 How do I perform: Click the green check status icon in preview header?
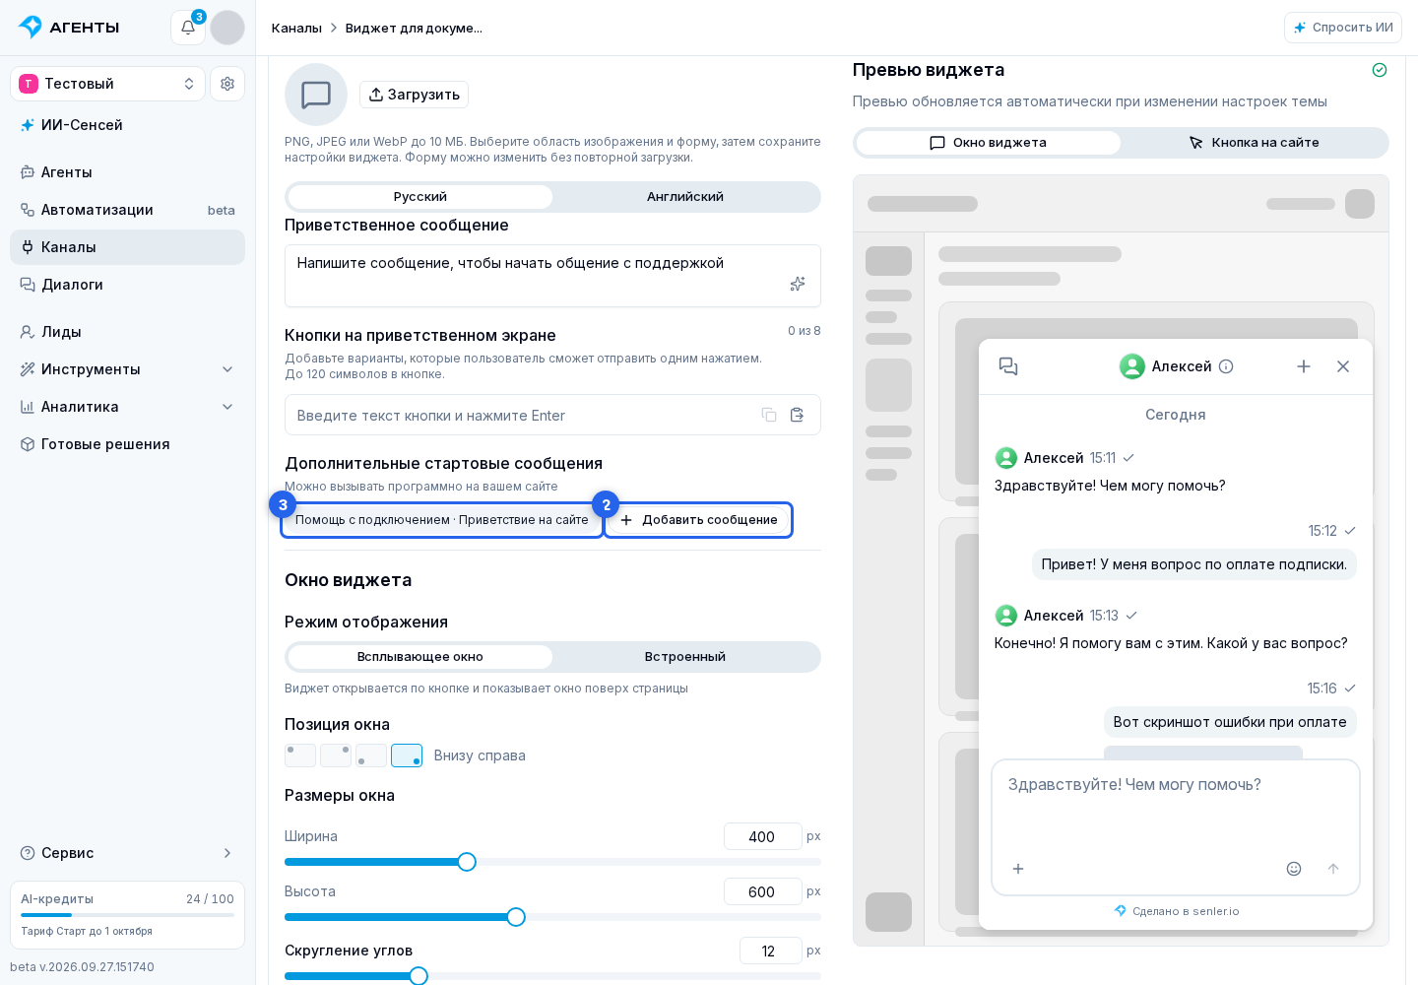tap(1380, 70)
